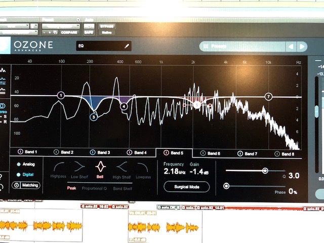The width and height of the screenshot is (324, 243).
Task: Select the Peak bell mode
Action: click(x=71, y=188)
